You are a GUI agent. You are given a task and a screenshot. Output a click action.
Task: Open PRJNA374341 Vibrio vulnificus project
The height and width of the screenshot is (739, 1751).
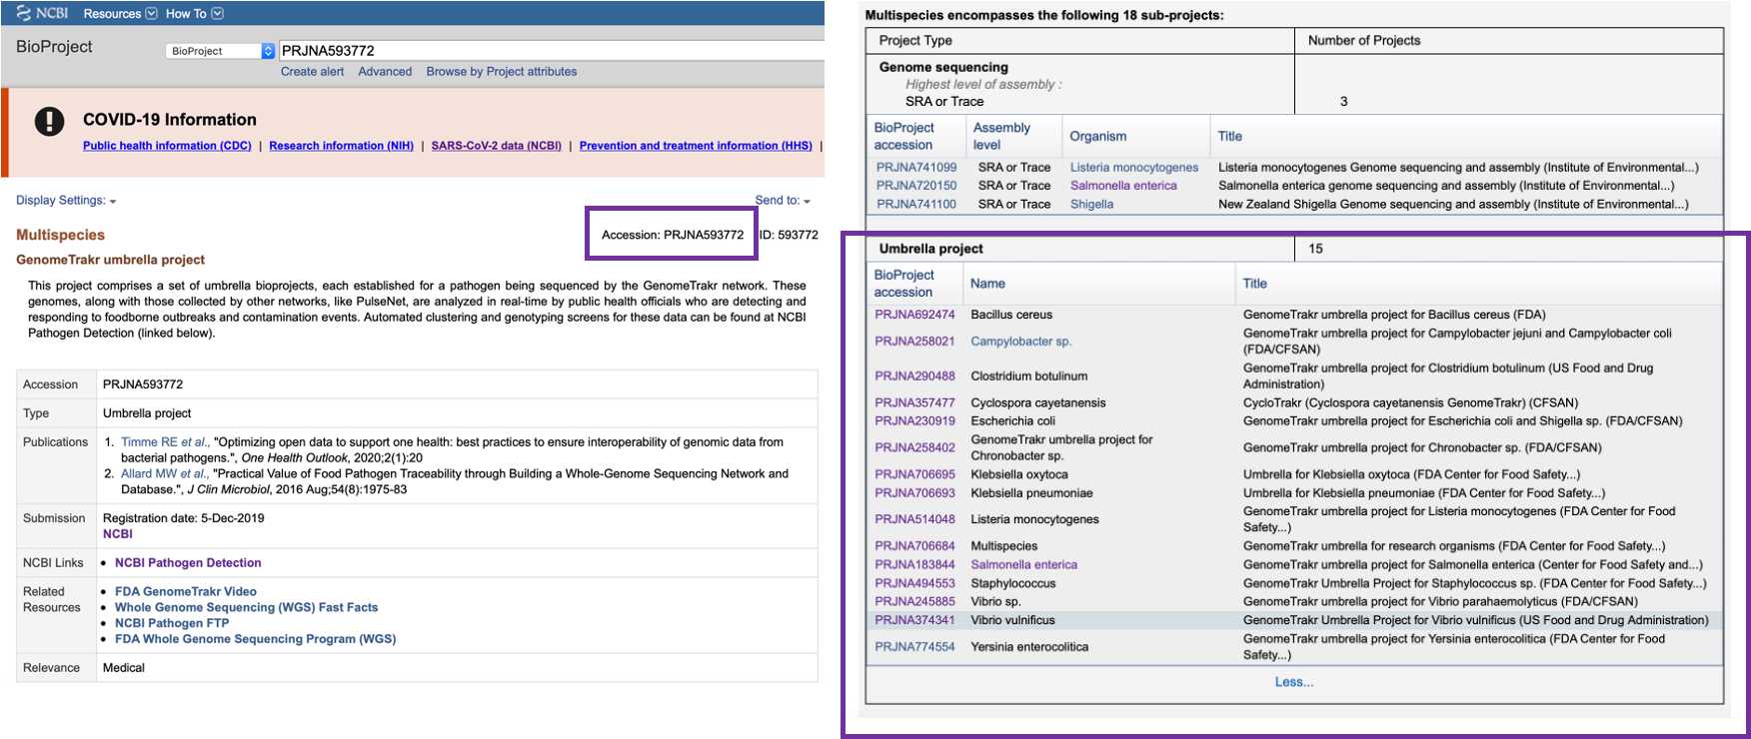914,620
